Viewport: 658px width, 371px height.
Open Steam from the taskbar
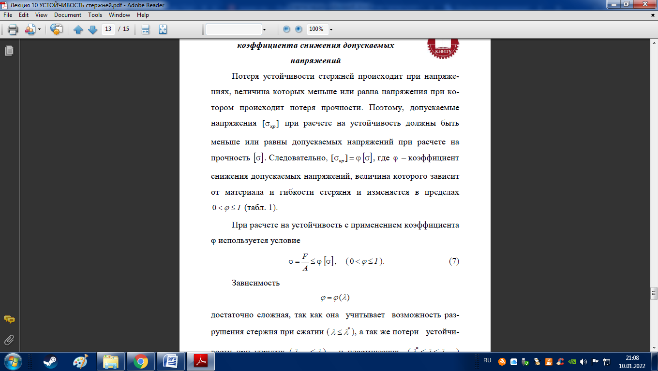coord(49,361)
